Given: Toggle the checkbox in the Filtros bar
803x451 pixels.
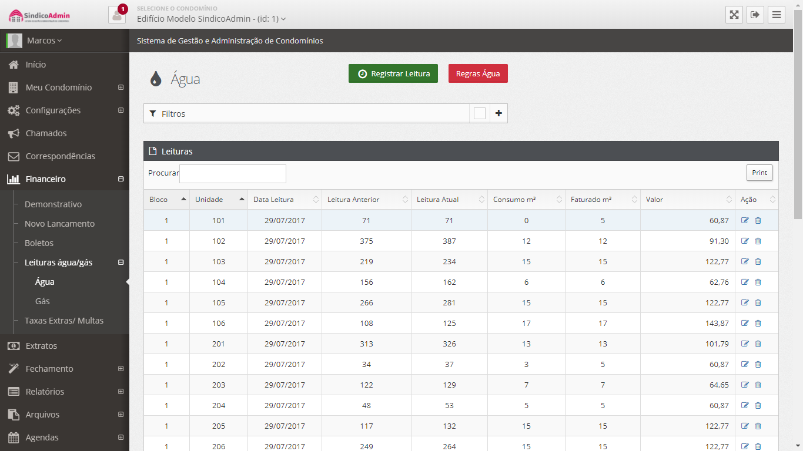Looking at the screenshot, I should point(480,113).
